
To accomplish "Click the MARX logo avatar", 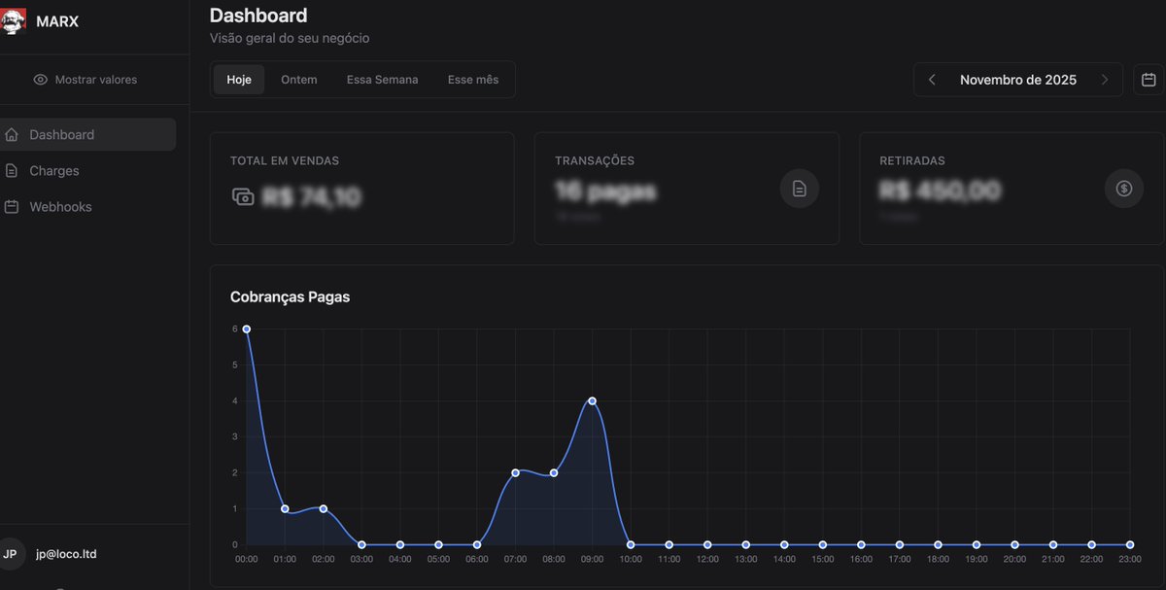I will point(13,21).
